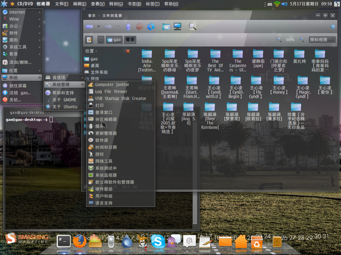Expand the Wine submenu
Screen dimensions: 341x255
coord(22,19)
